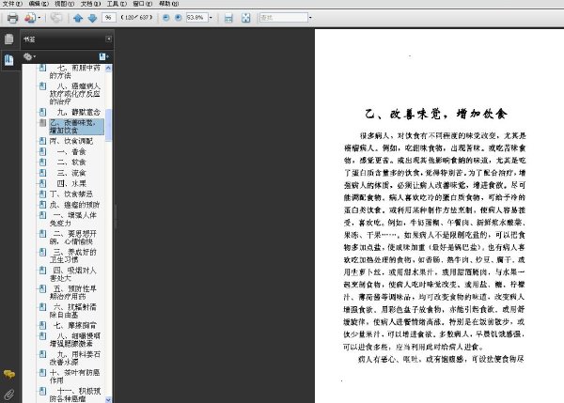Select bookmark 七、摩擦胸背
The height and width of the screenshot is (403, 564).
point(75,325)
